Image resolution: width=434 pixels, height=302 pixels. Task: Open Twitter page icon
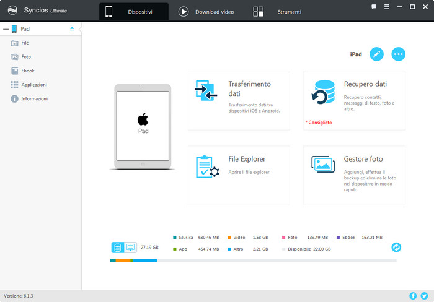pos(424,296)
